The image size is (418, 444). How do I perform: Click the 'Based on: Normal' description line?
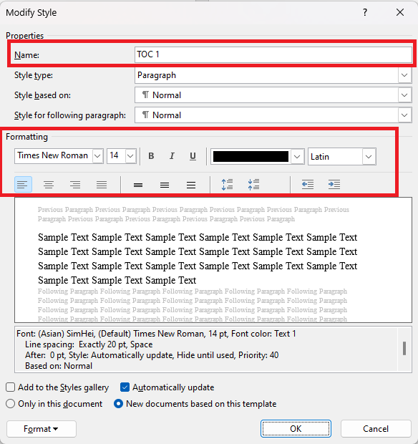(x=59, y=366)
